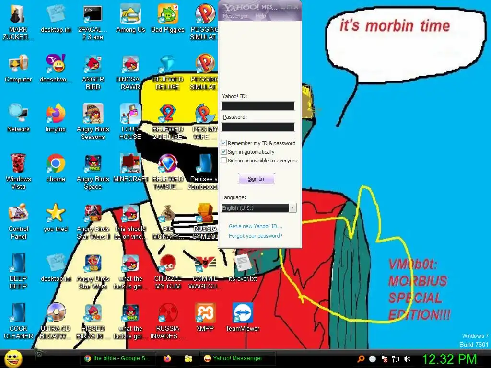Switch to the bible - Google Chrome taskbar item
The image size is (491, 368).
point(117,358)
